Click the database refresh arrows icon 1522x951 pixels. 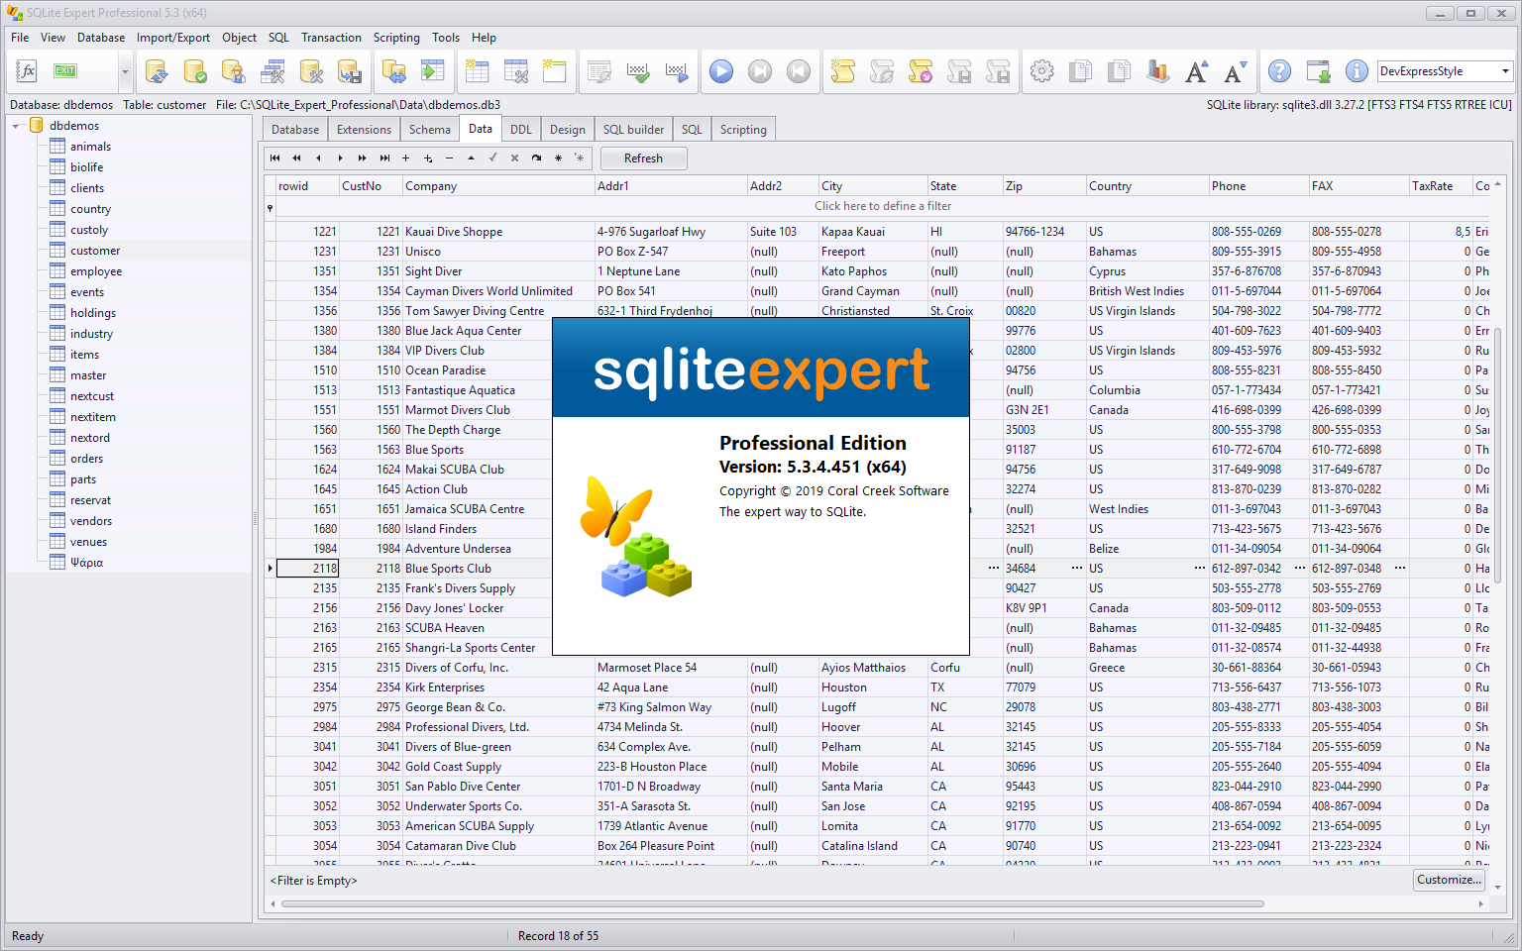tap(157, 71)
